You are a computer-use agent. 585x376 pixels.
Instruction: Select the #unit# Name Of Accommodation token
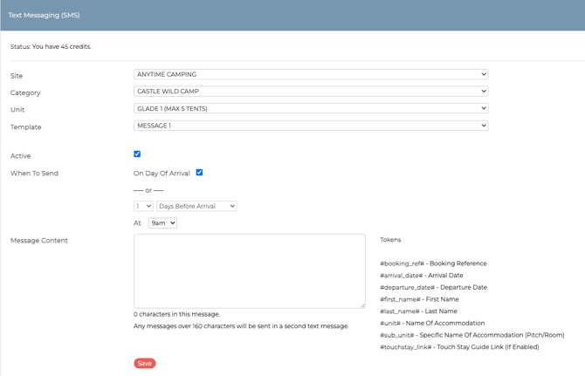(432, 324)
